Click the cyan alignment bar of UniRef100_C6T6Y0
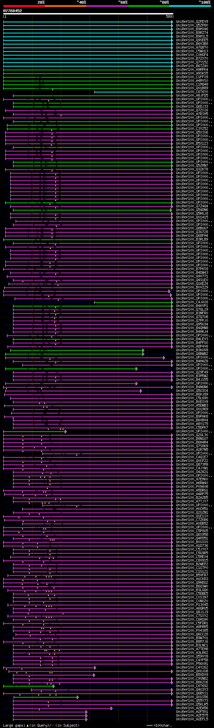 133,92
